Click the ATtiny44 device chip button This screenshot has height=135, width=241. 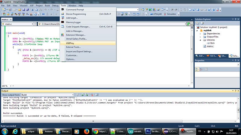click(x=156, y=14)
